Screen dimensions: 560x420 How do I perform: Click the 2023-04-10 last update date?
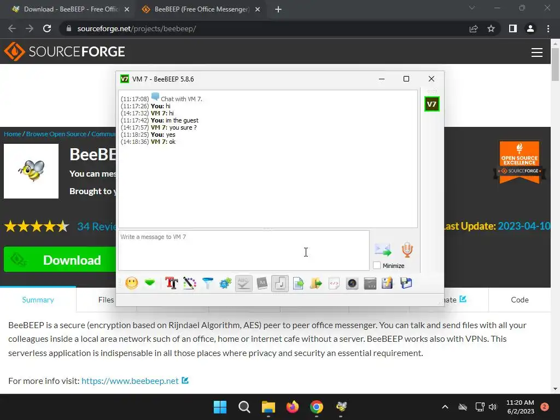point(524,226)
